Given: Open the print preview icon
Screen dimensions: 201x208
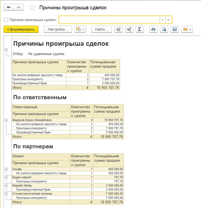Looking at the screenshot, I should click(x=164, y=29).
